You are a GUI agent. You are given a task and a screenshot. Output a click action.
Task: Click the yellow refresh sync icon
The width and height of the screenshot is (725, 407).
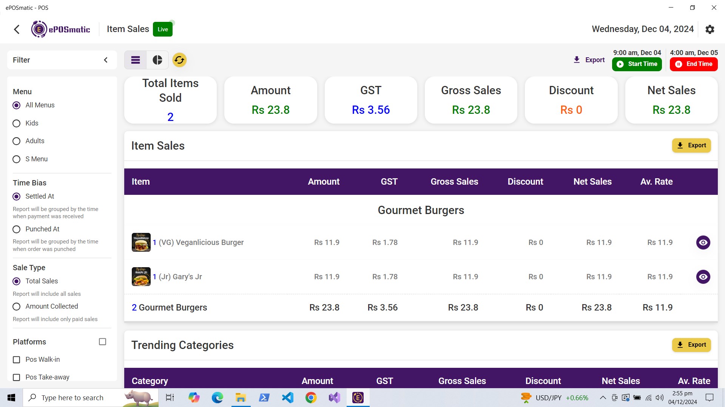179,60
